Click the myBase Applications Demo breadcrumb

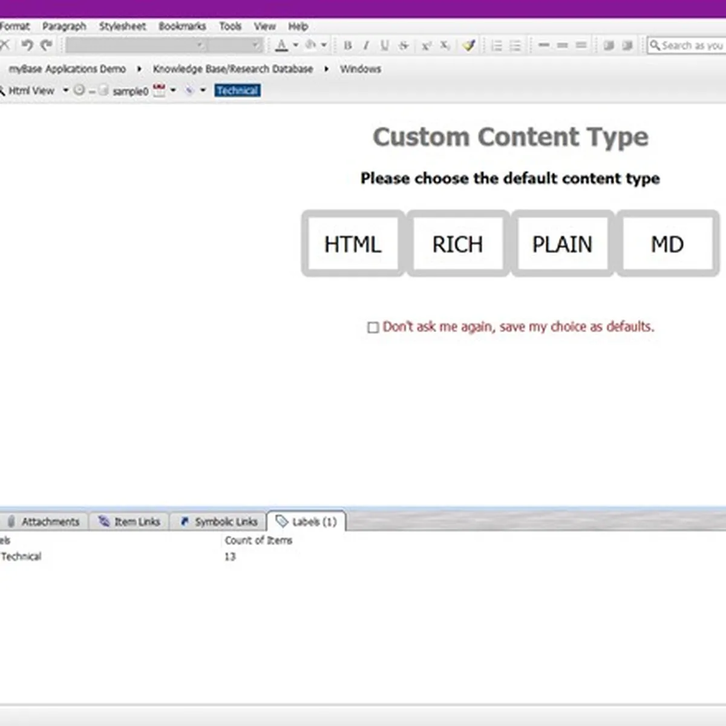pyautogui.click(x=67, y=69)
